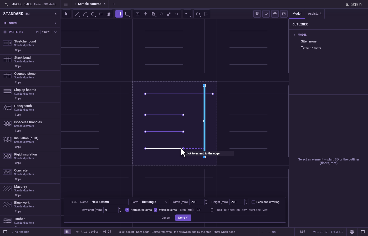Screen dimensions: 368x236
Task: Toggle the Horizontal joints checkbox
Action: click(x=127, y=210)
